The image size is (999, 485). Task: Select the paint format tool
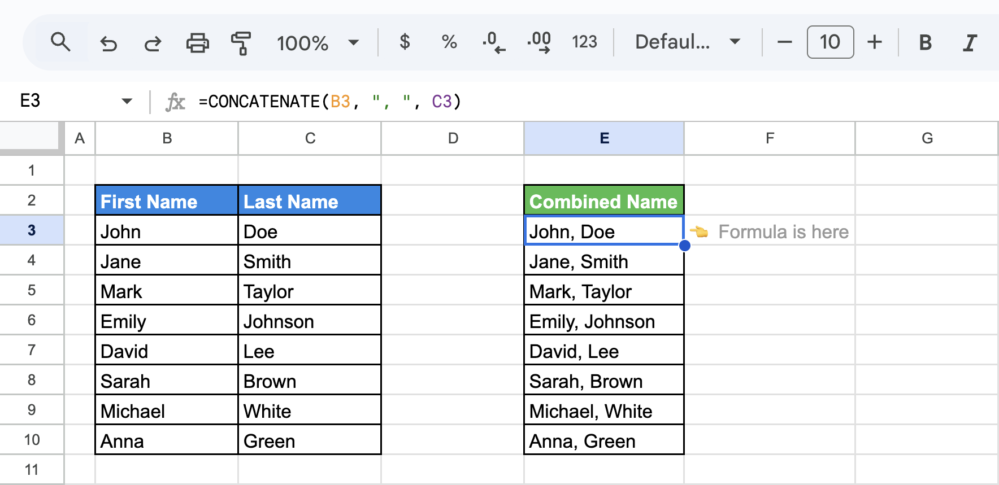pyautogui.click(x=241, y=43)
